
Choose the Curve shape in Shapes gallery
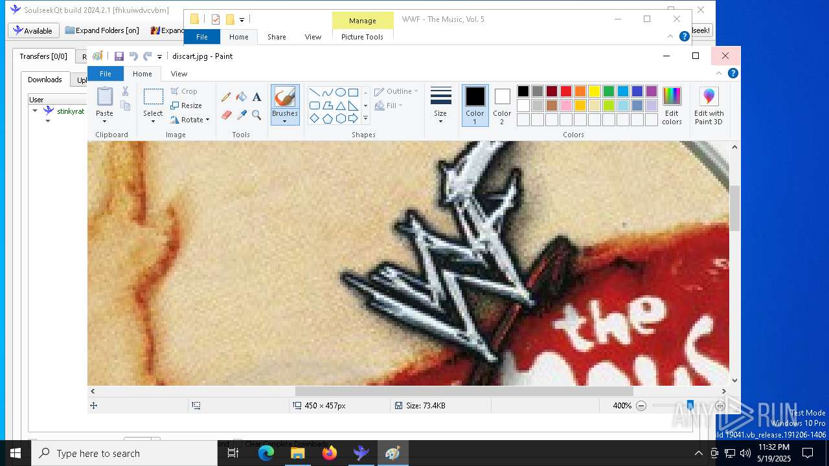327,92
